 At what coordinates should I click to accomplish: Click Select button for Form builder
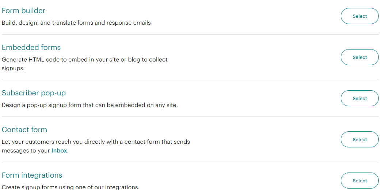coord(359,16)
